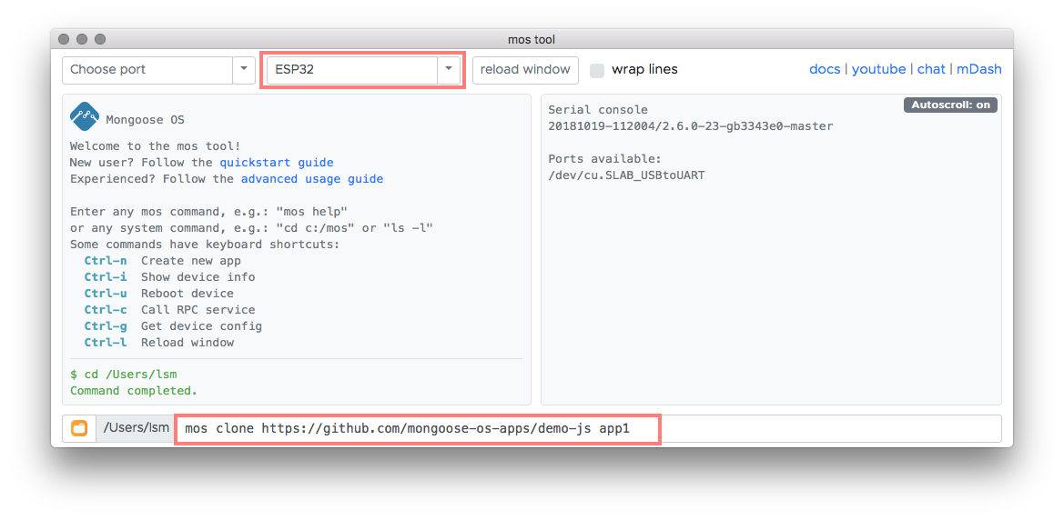Screen dimensions: 1064x520
Task: Click the "$ cd /Users/lsm" command line
Action: tap(124, 375)
